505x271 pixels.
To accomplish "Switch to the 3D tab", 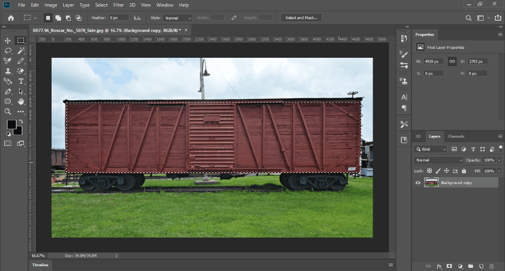I will point(418,136).
